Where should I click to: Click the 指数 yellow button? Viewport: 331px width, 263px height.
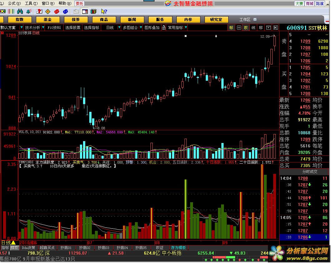click(20, 20)
